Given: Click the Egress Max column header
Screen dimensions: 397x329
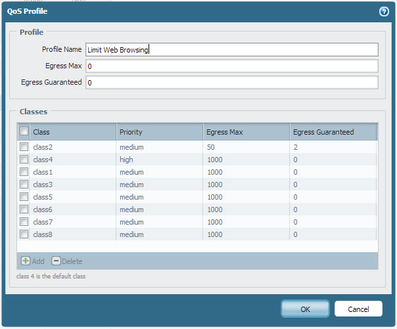Looking at the screenshot, I should pos(245,132).
